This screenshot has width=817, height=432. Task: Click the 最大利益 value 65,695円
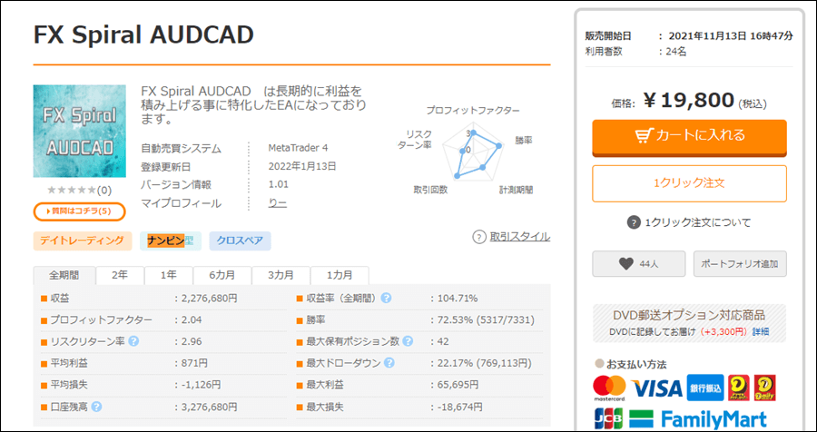[x=458, y=385]
